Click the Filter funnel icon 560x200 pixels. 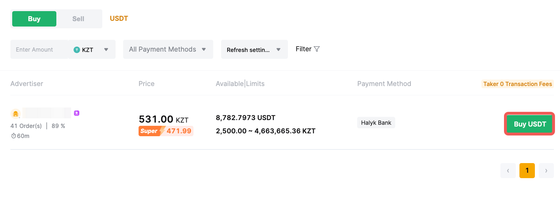[x=317, y=49]
